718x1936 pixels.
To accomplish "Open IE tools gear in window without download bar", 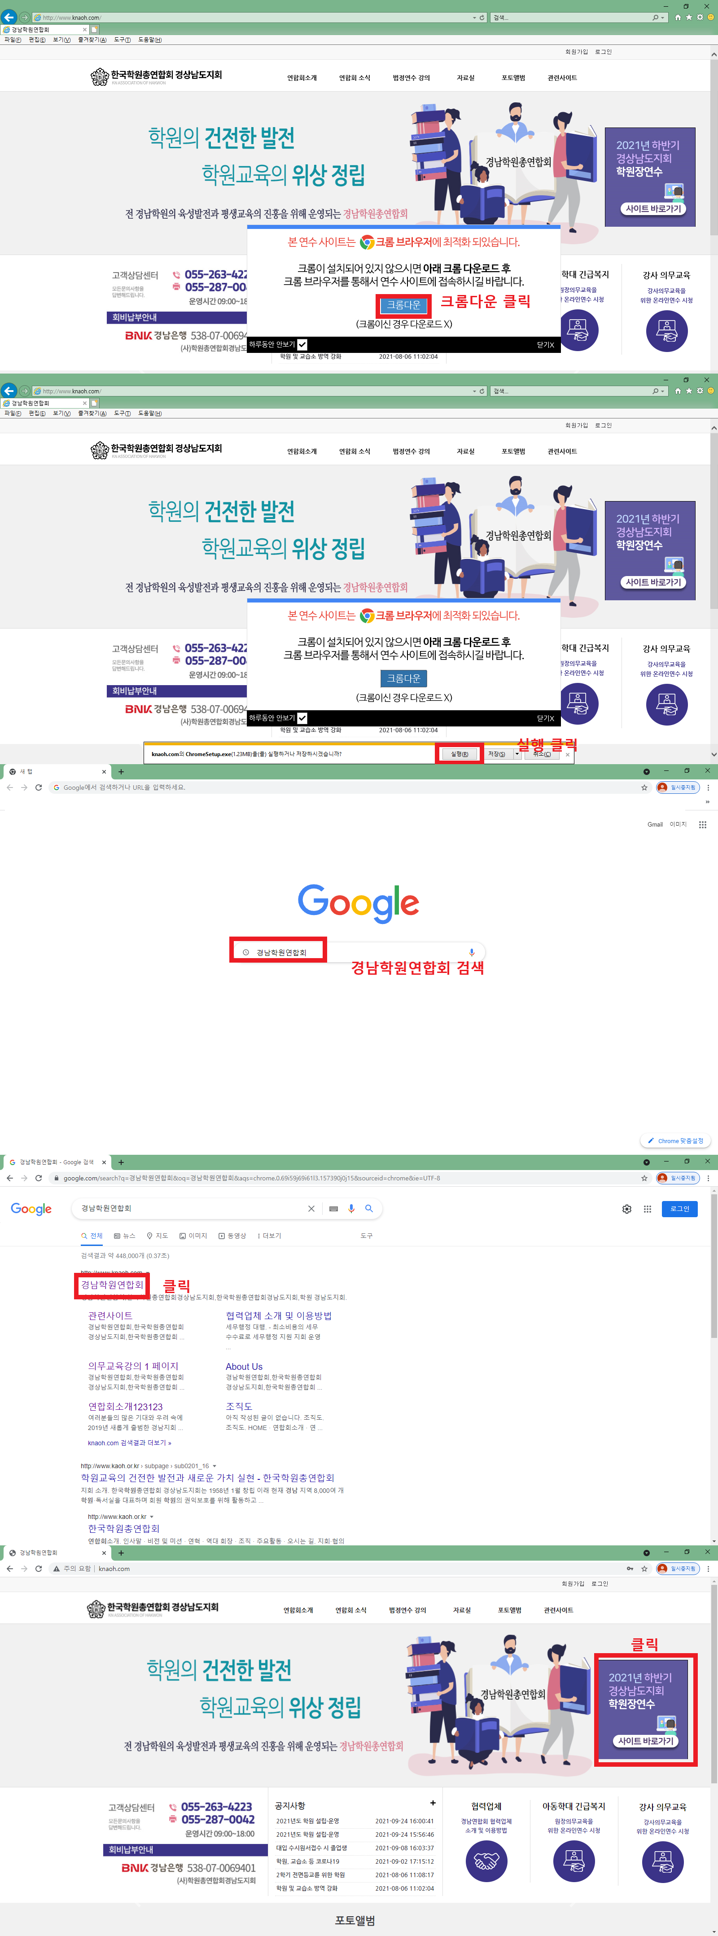I will point(699,17).
